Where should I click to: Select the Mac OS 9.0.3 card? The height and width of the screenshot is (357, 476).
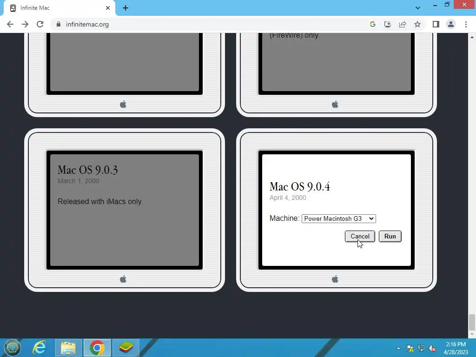(x=125, y=210)
